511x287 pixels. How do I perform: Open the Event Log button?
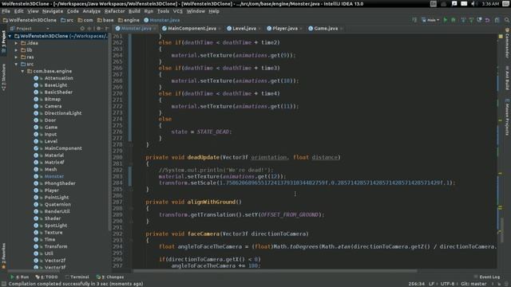tap(487, 277)
